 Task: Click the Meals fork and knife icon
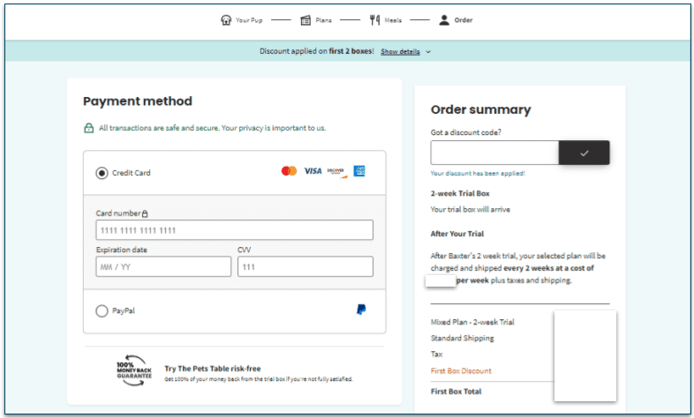pos(375,20)
